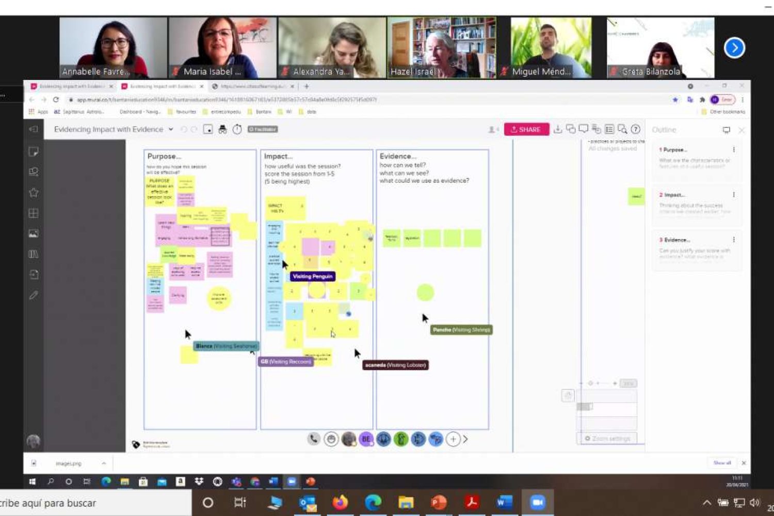The image size is (774, 516).
Task: Open the Facilitator badge
Action: click(263, 130)
